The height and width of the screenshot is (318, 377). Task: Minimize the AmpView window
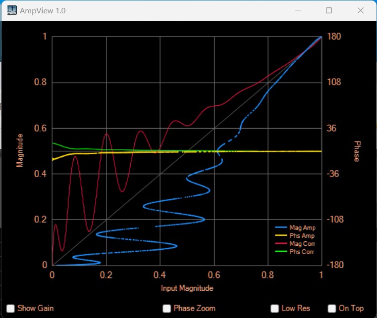click(298, 10)
